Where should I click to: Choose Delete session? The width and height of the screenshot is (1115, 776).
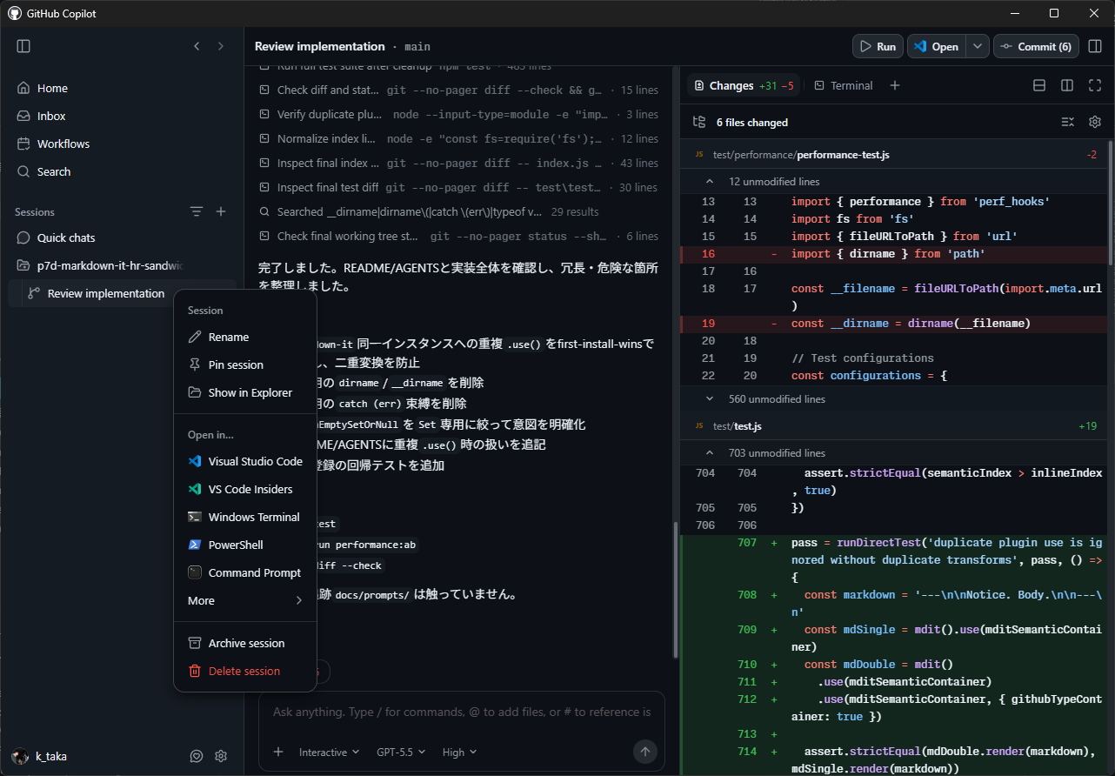pyautogui.click(x=245, y=671)
